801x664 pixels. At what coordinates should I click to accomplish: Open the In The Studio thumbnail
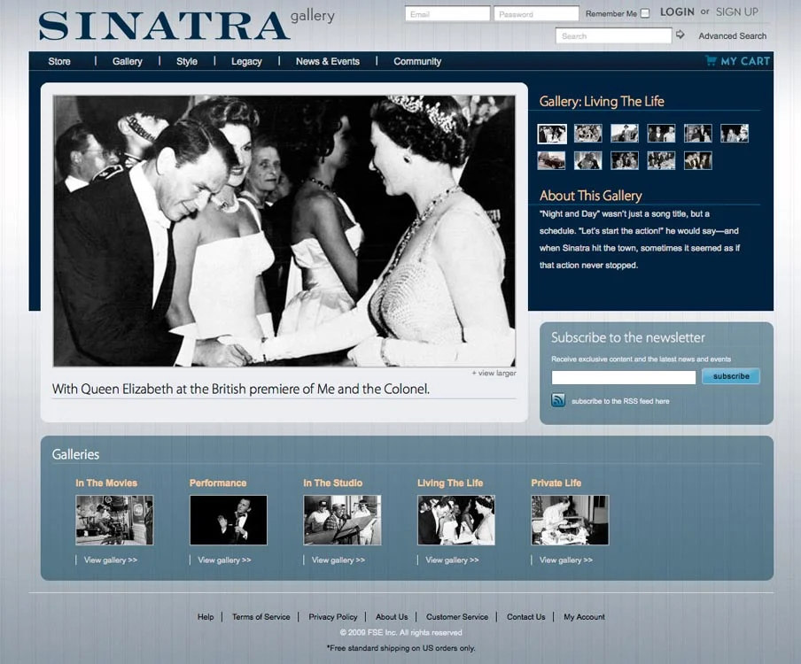[342, 520]
